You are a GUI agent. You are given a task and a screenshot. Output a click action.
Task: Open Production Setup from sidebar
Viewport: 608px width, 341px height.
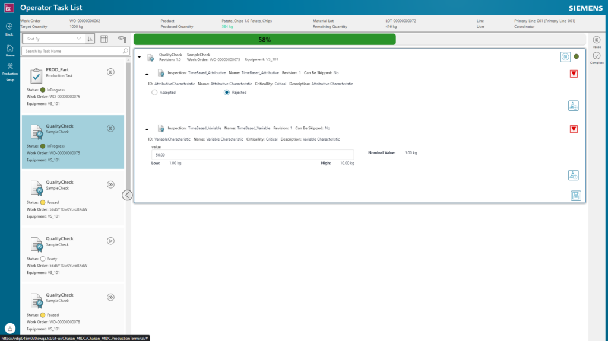click(x=10, y=66)
